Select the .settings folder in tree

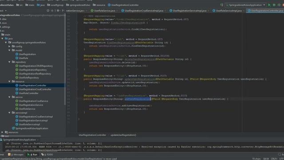[x=5, y=27]
